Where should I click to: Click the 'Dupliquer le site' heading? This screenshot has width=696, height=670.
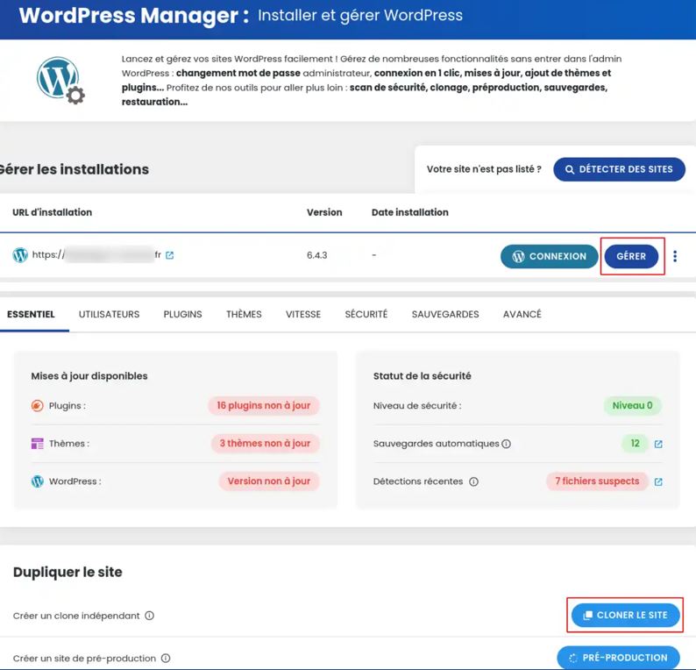pos(67,572)
